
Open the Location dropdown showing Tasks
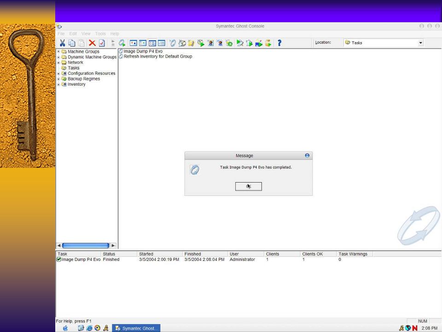(420, 43)
